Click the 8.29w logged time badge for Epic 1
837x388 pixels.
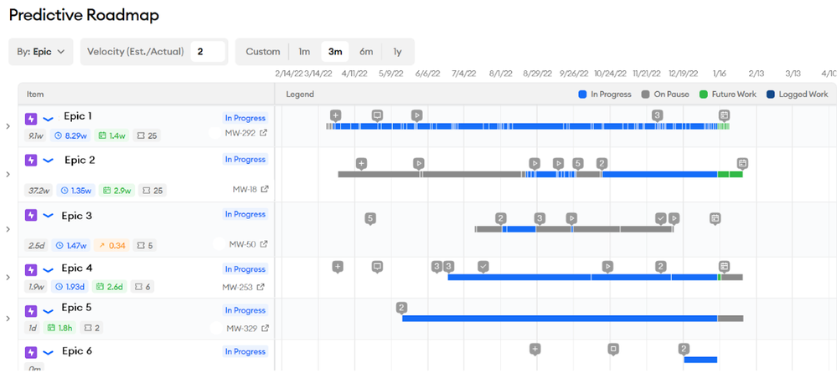click(x=72, y=135)
